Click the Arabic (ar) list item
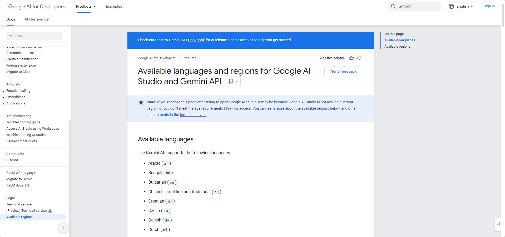This screenshot has width=505, height=237. coord(160,163)
